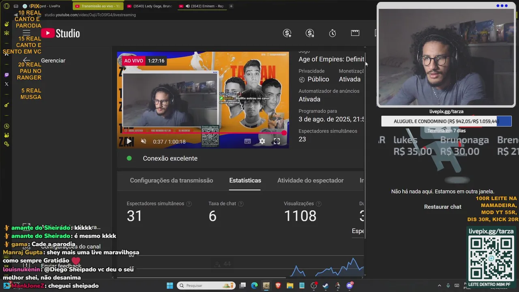This screenshot has height=292, width=519.
Task: Open File Explorer from taskbar
Action: pos(290,286)
